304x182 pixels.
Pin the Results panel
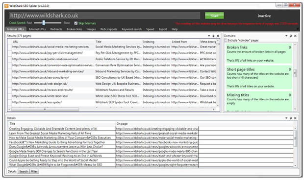coord(213,36)
